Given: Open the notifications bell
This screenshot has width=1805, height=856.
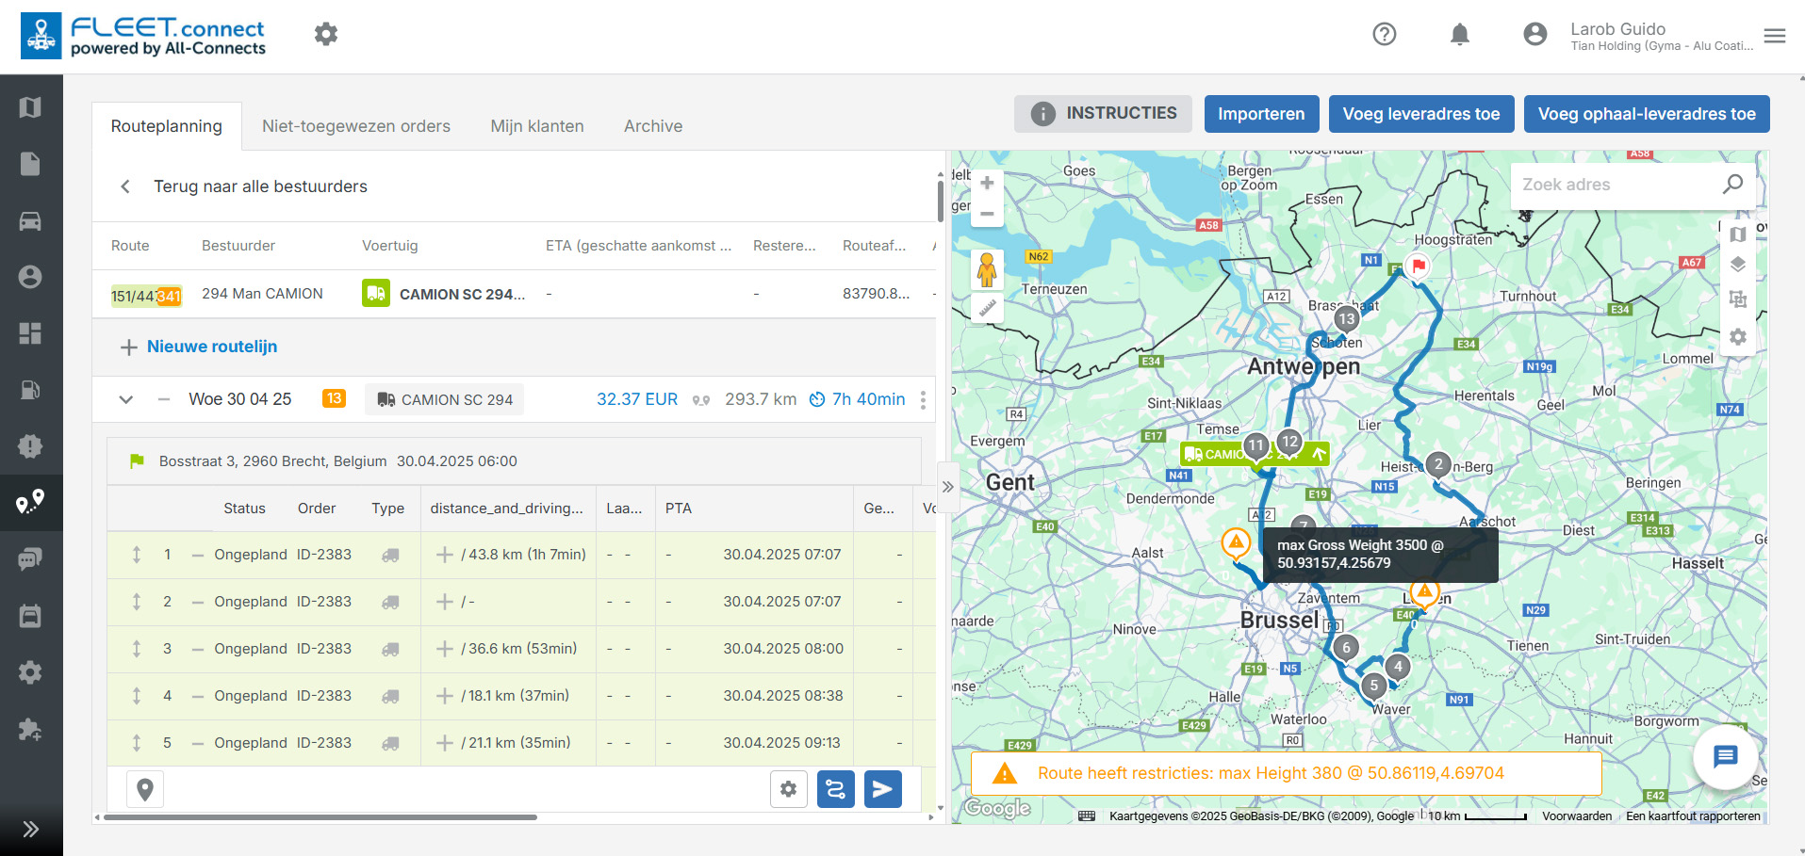Looking at the screenshot, I should pyautogui.click(x=1460, y=34).
